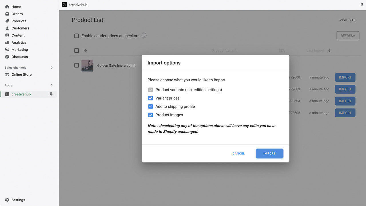Uncheck the Variant prices option
This screenshot has width=366, height=206.
pyautogui.click(x=150, y=98)
